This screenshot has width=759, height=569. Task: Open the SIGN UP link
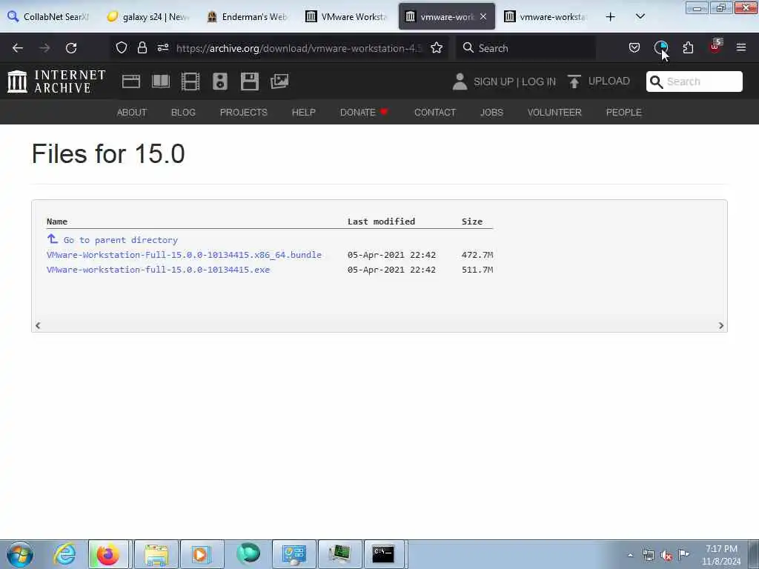tap(494, 81)
